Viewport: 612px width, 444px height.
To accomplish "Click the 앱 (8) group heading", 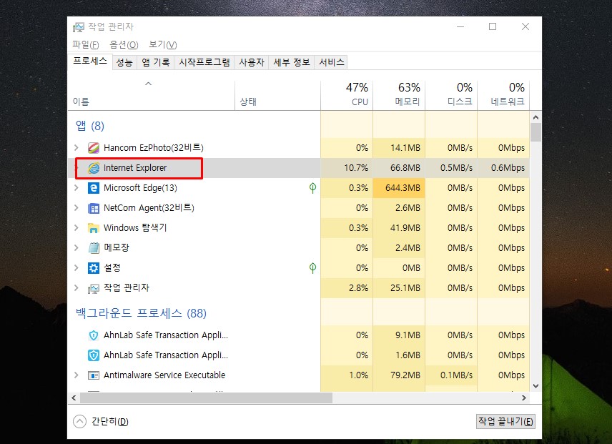I will [x=90, y=126].
